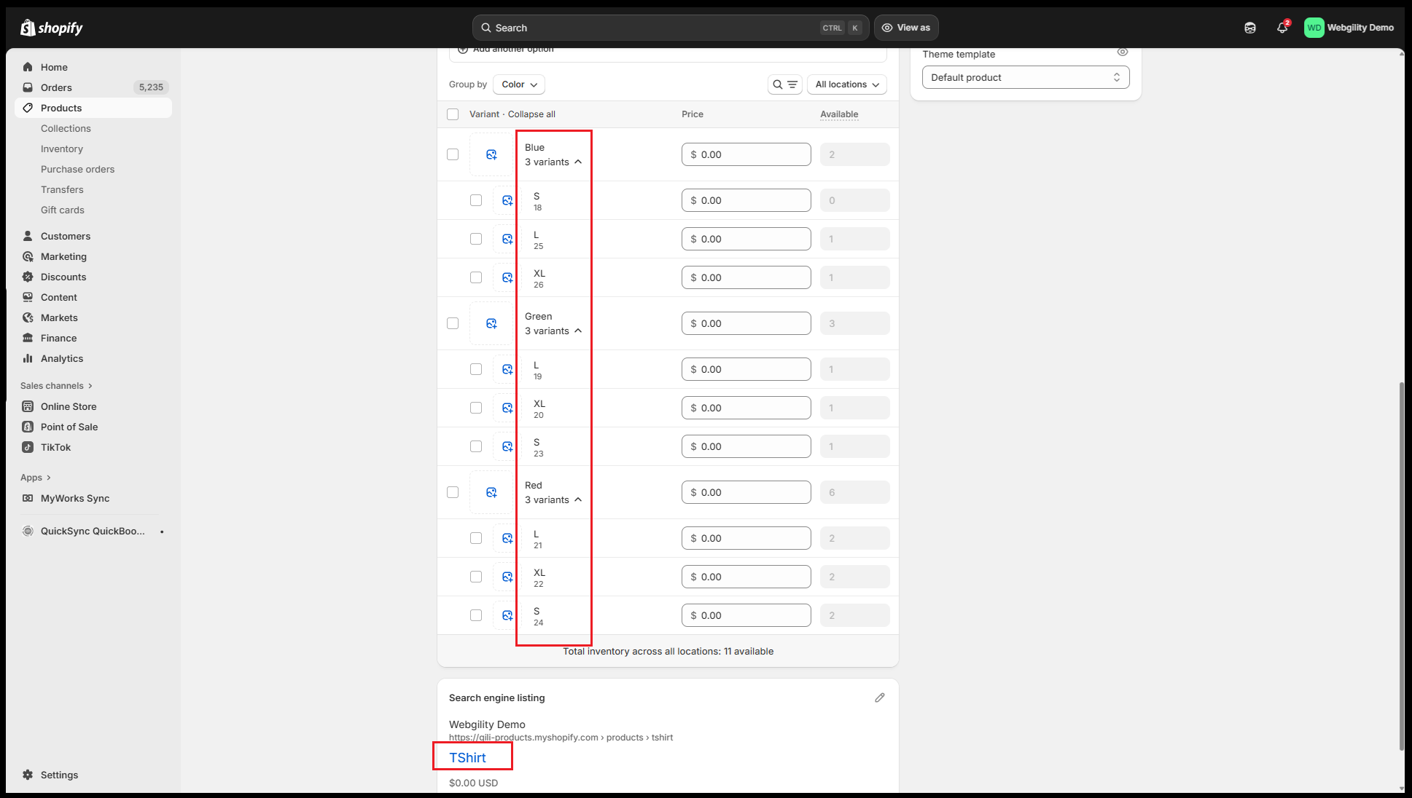Check the Blue S variant checkbox
The height and width of the screenshot is (798, 1412).
click(476, 200)
